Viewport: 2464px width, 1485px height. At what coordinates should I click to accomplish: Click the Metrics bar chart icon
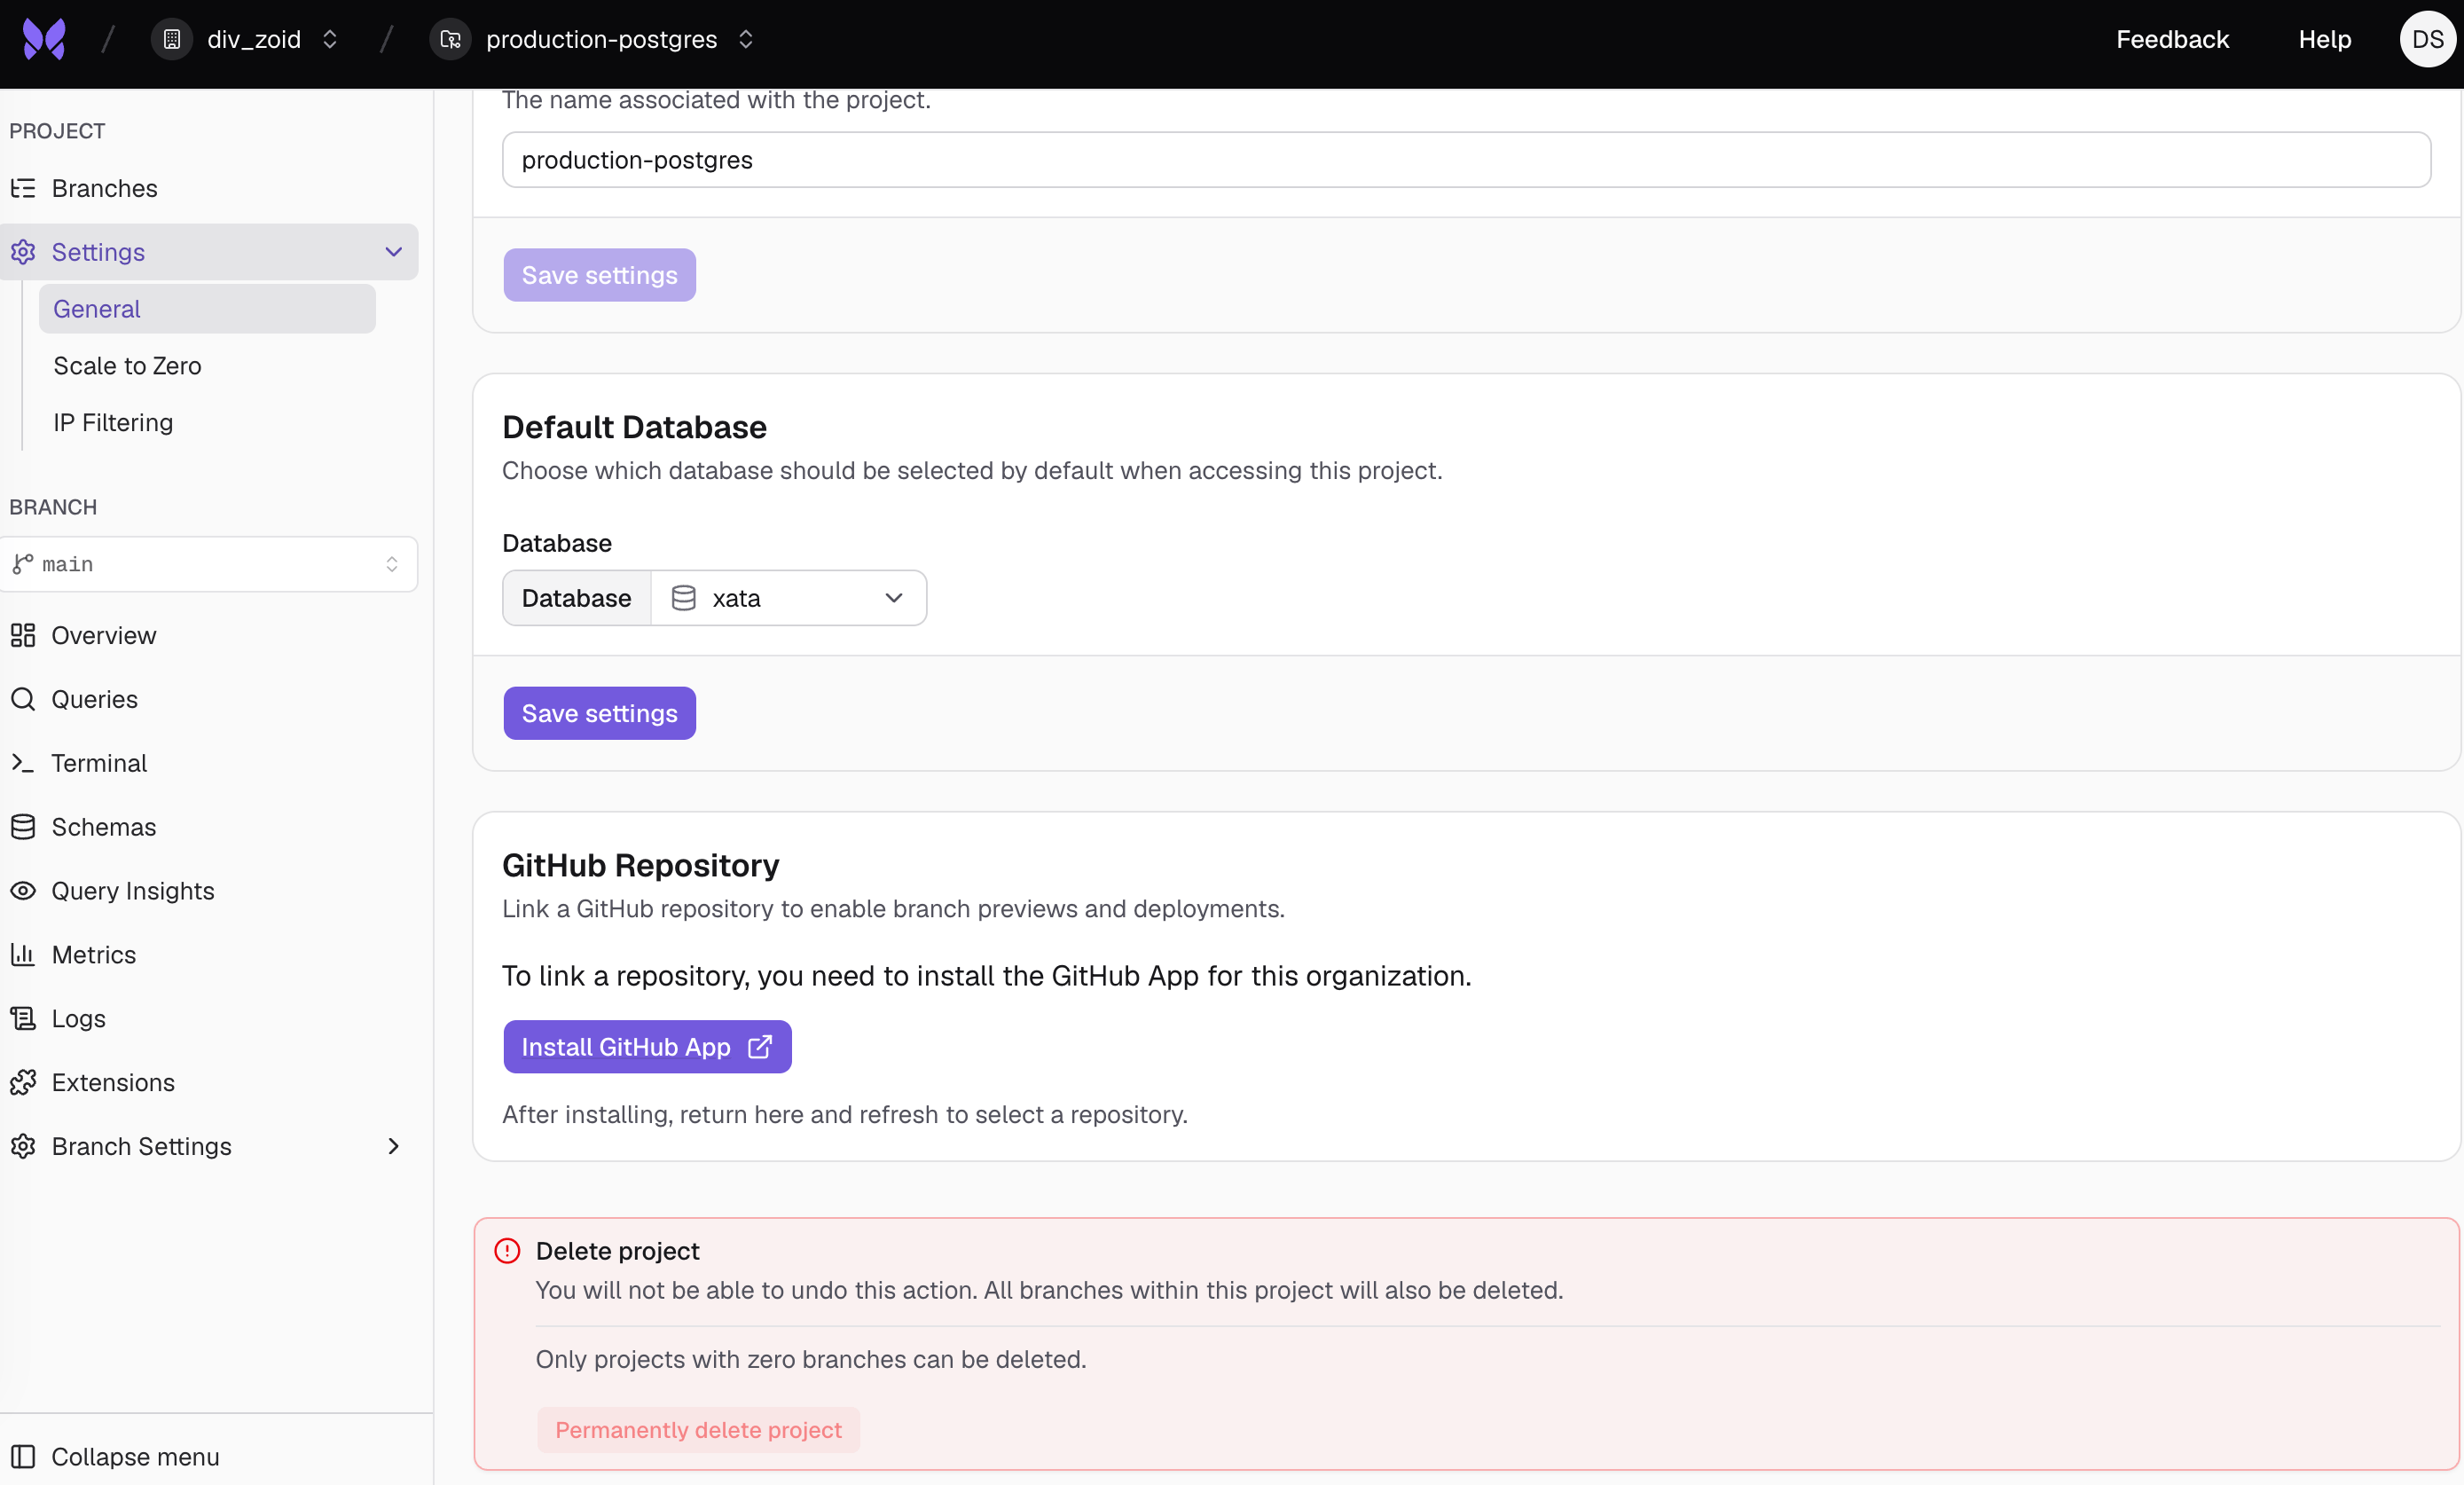coord(23,955)
